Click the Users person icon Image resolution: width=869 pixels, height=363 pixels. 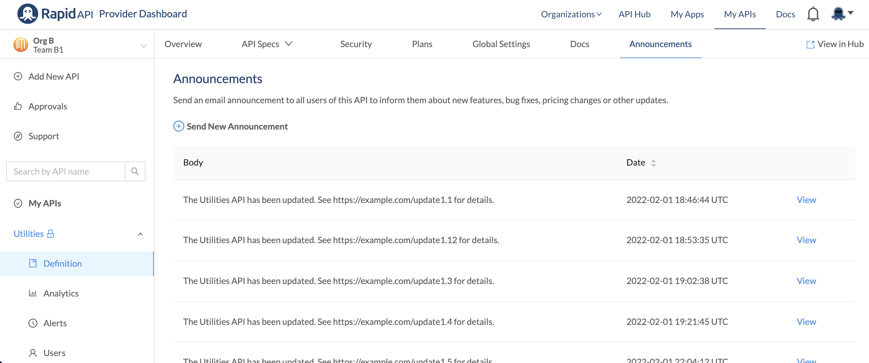click(33, 353)
